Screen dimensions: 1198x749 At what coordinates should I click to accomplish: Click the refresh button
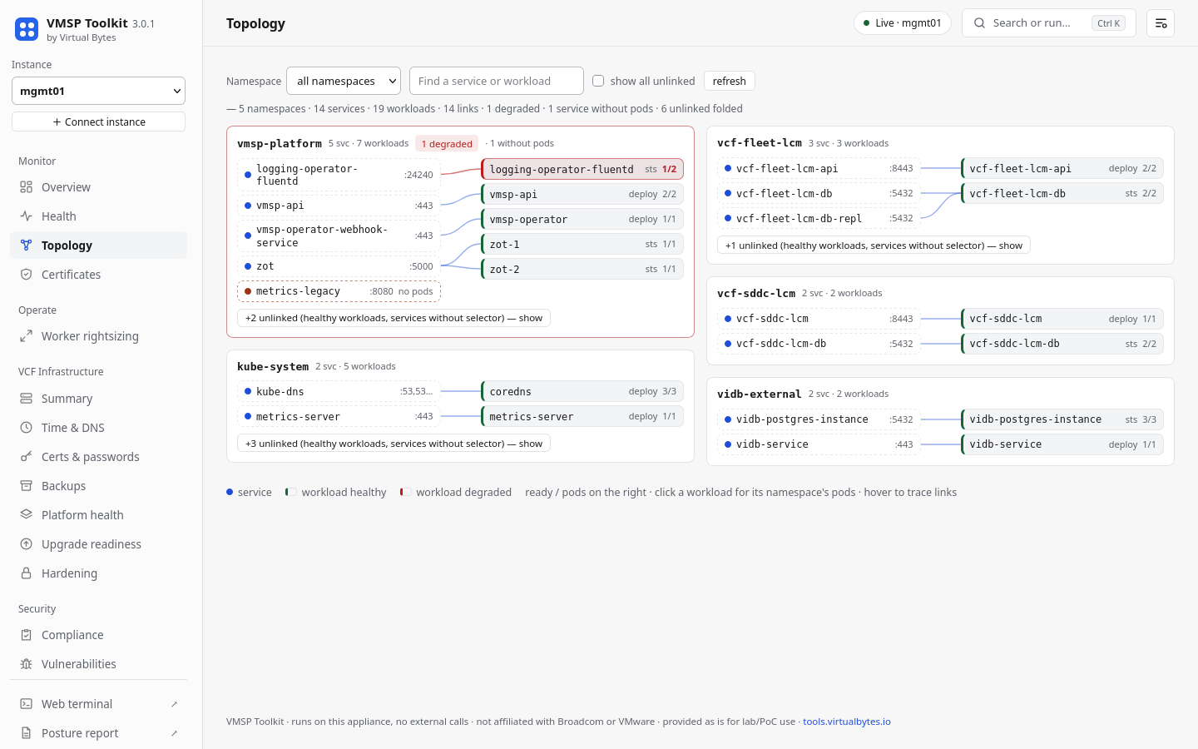pyautogui.click(x=730, y=81)
